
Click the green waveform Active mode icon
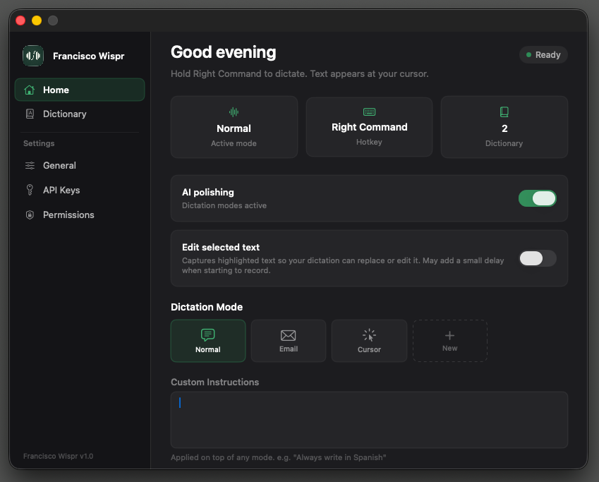click(234, 112)
